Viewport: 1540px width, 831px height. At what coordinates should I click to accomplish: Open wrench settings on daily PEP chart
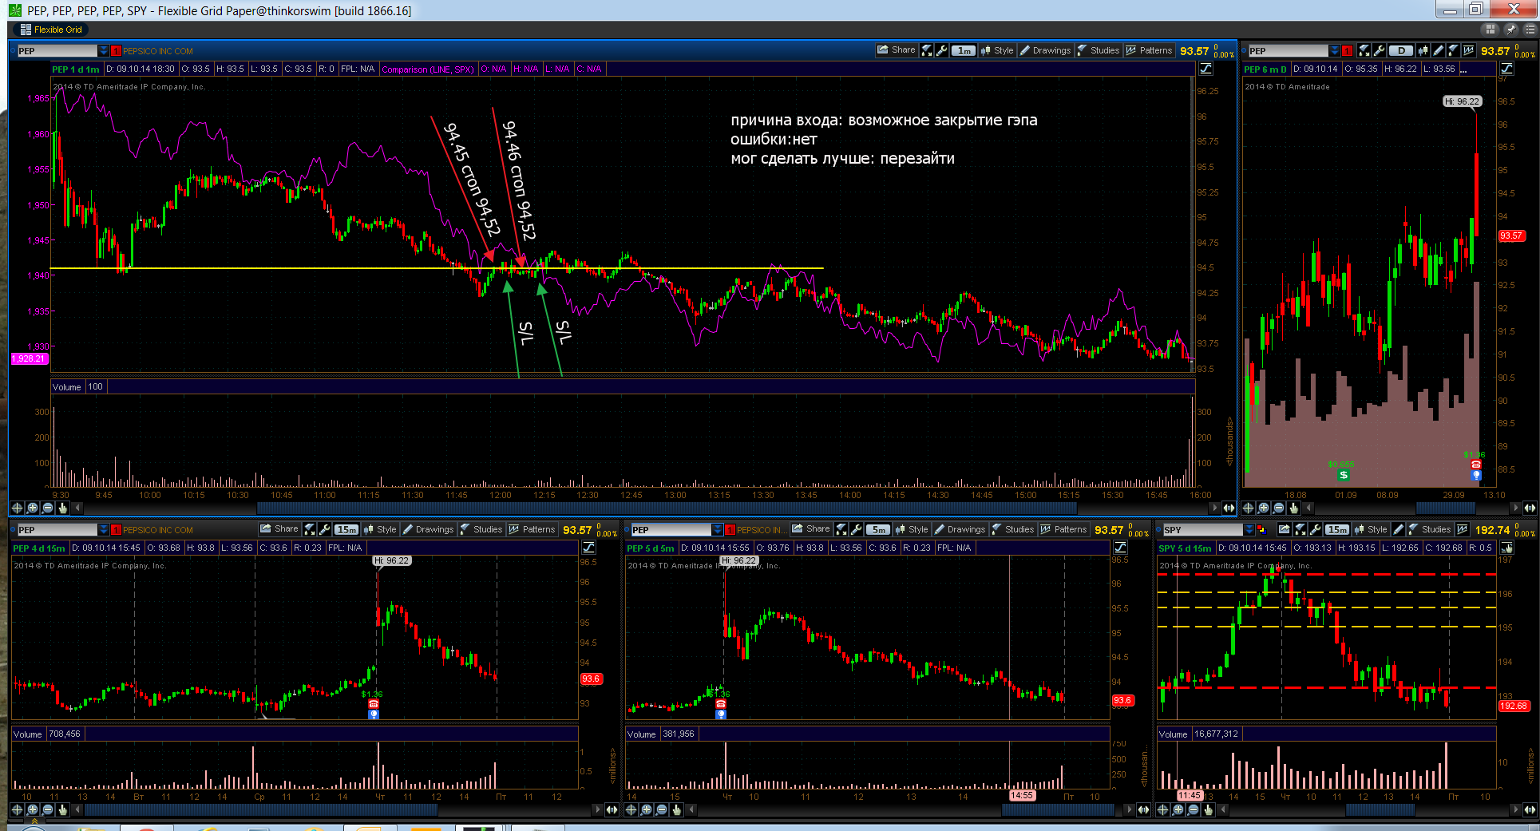(1380, 50)
